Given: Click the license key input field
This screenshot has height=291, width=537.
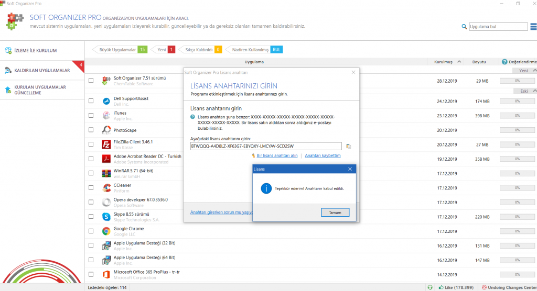Looking at the screenshot, I should click(x=266, y=146).
